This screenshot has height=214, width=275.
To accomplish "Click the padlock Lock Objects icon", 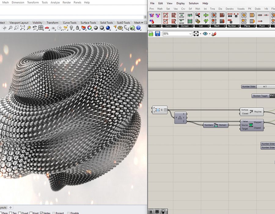I will (x=77, y=28).
